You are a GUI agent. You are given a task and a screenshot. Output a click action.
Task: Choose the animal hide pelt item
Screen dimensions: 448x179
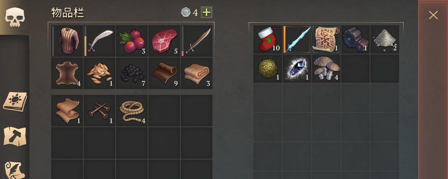67,73
